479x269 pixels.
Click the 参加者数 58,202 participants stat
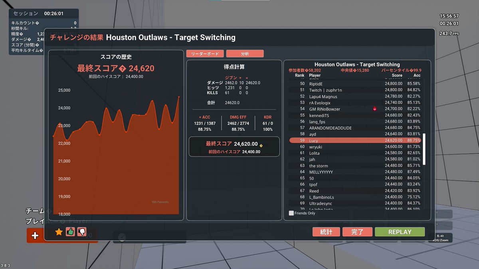tap(305, 70)
